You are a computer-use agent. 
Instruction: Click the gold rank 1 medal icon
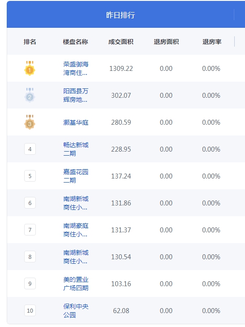30,68
